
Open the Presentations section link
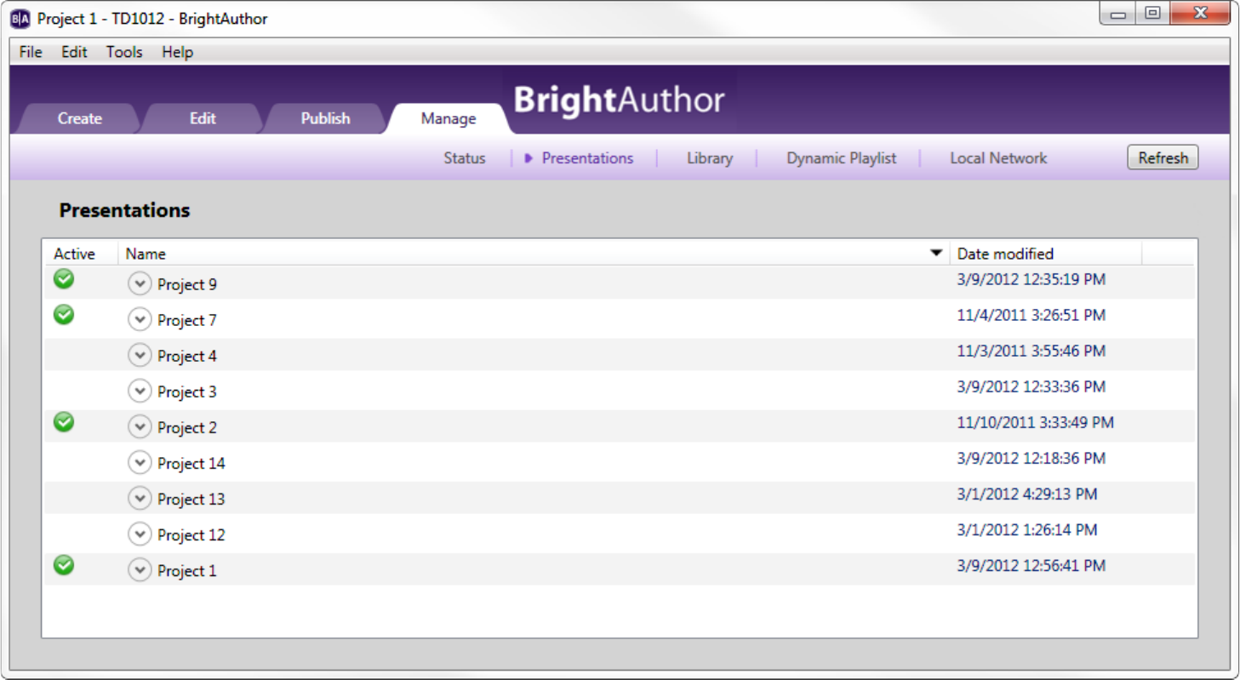587,158
